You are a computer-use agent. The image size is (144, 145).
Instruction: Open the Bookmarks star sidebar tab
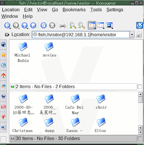pyautogui.click(x=3, y=55)
